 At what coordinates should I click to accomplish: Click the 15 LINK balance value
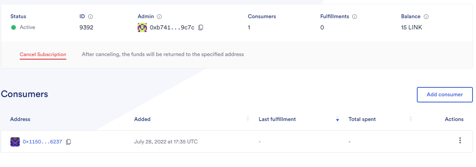[x=412, y=27]
